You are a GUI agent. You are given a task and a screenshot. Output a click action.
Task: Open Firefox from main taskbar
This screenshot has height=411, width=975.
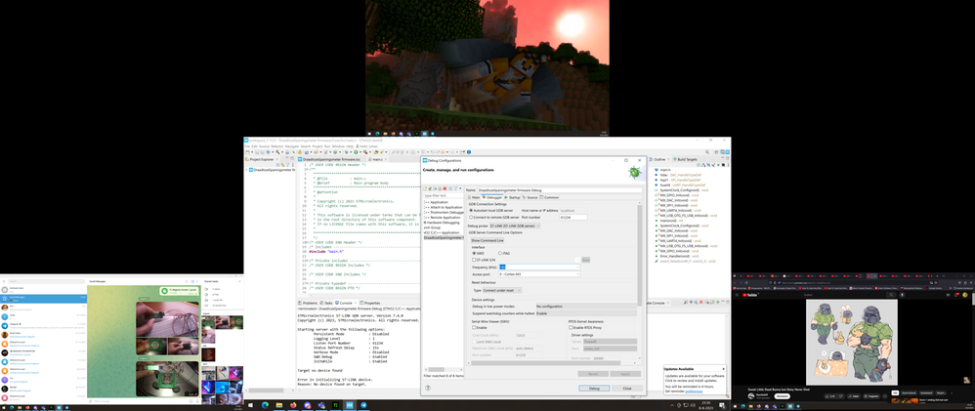[293, 405]
